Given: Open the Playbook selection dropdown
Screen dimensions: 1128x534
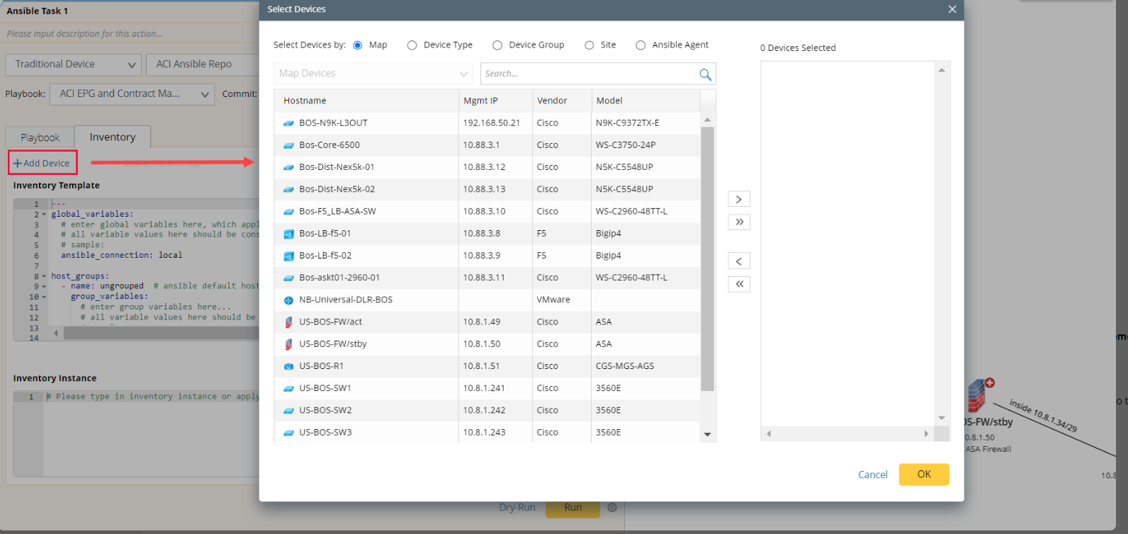Looking at the screenshot, I should point(132,94).
